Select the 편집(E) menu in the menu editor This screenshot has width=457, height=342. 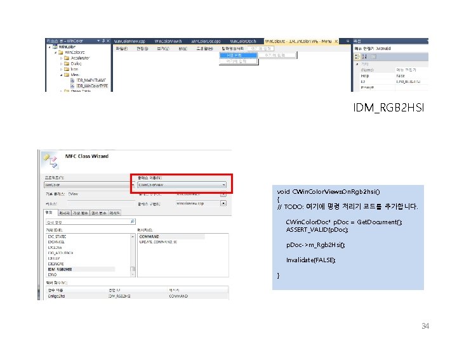coord(143,49)
